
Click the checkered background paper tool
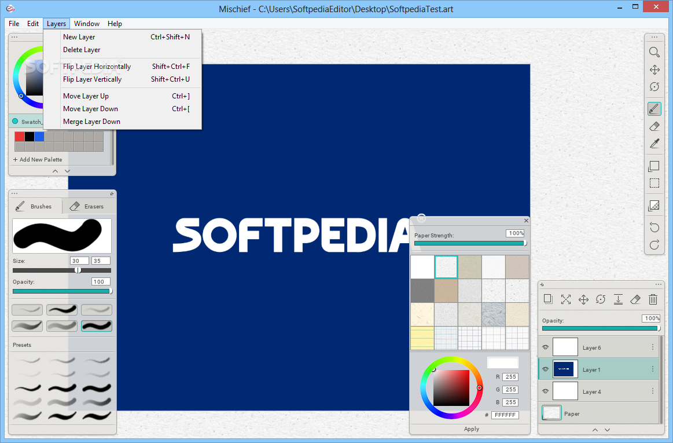tap(654, 206)
